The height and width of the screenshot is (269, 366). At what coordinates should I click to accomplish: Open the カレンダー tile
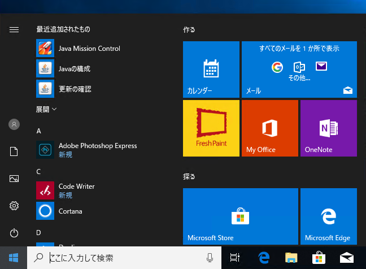[x=211, y=70]
